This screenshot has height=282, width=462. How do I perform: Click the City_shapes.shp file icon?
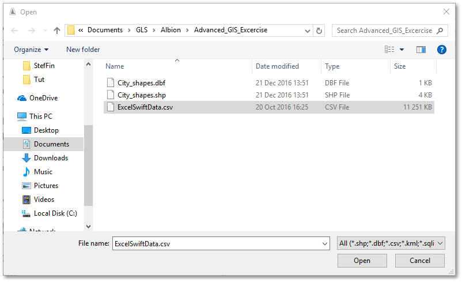[111, 95]
